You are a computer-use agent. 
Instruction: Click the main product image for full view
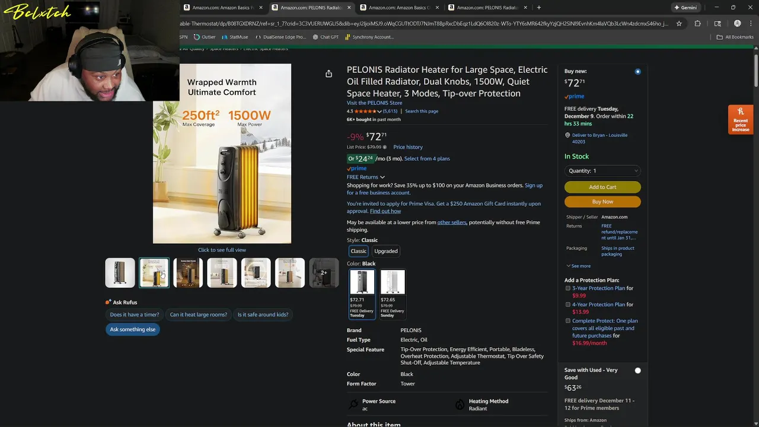point(222,154)
